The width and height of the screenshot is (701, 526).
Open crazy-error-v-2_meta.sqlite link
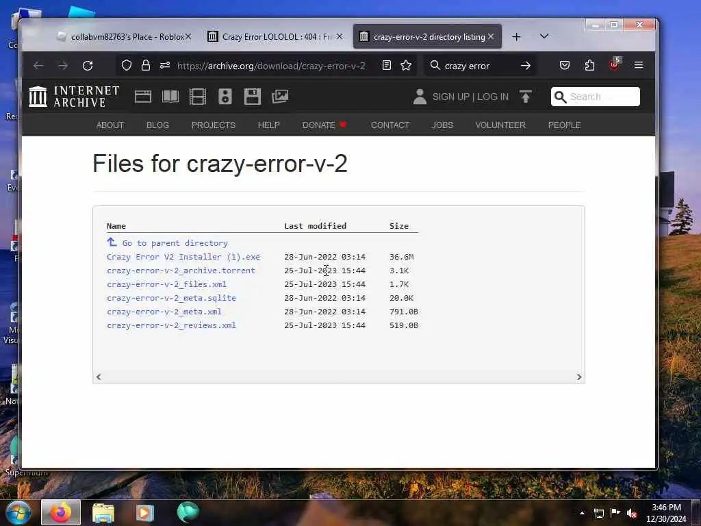[171, 298]
